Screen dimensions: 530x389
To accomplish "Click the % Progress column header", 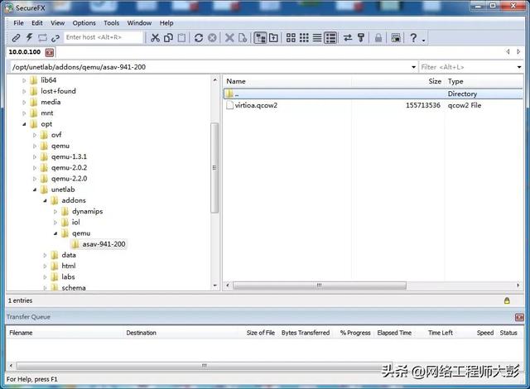I will tap(355, 333).
